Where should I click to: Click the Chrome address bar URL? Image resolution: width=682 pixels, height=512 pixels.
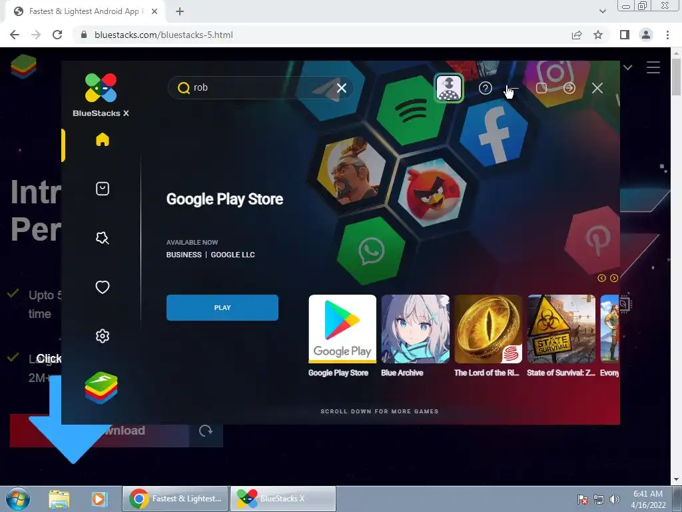[164, 35]
